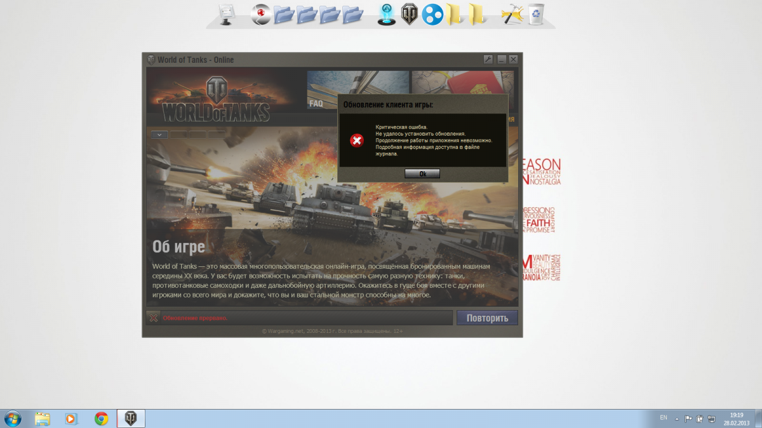Click the Show desktop strip in the taskbar
The height and width of the screenshot is (428, 762).
coord(758,418)
